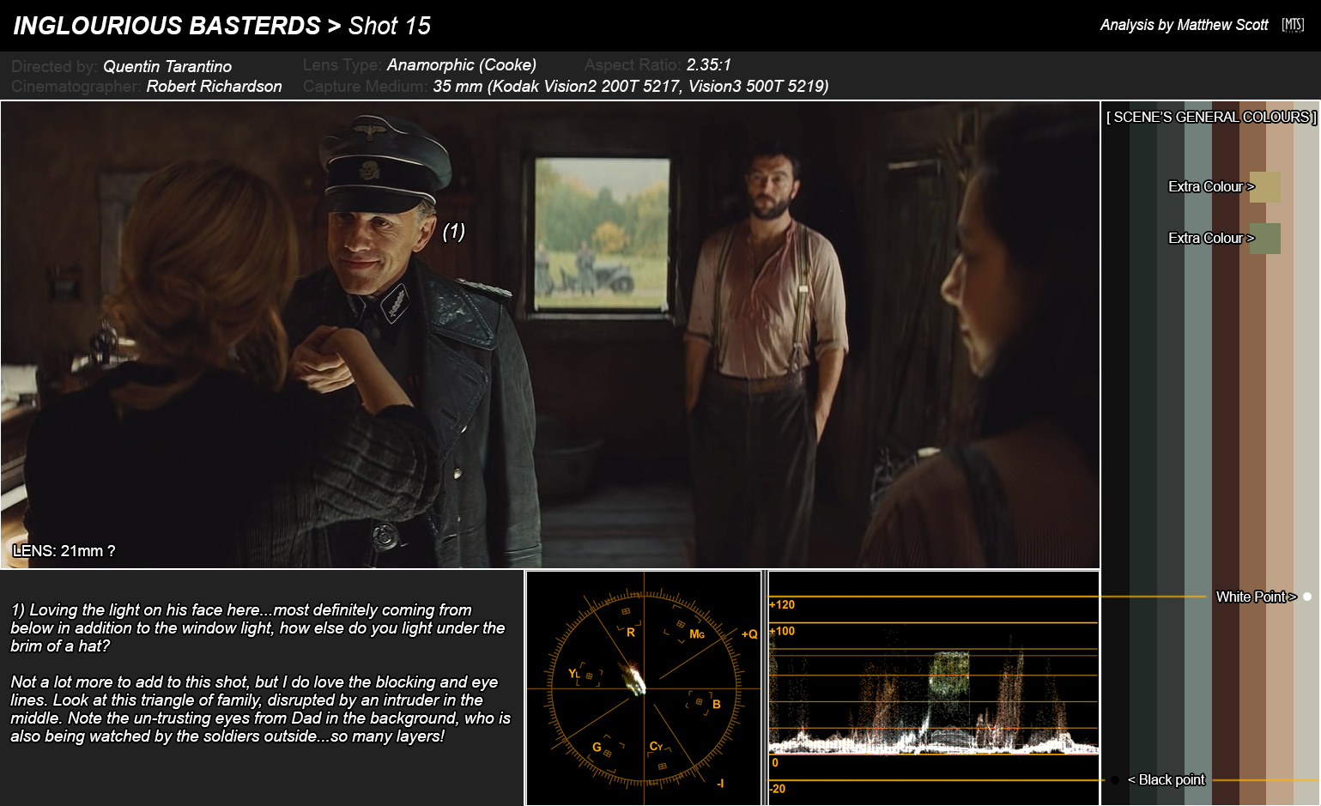Click the 'Analysis by Matthew Scott' credit
The width and height of the screenshot is (1321, 806).
click(1184, 25)
